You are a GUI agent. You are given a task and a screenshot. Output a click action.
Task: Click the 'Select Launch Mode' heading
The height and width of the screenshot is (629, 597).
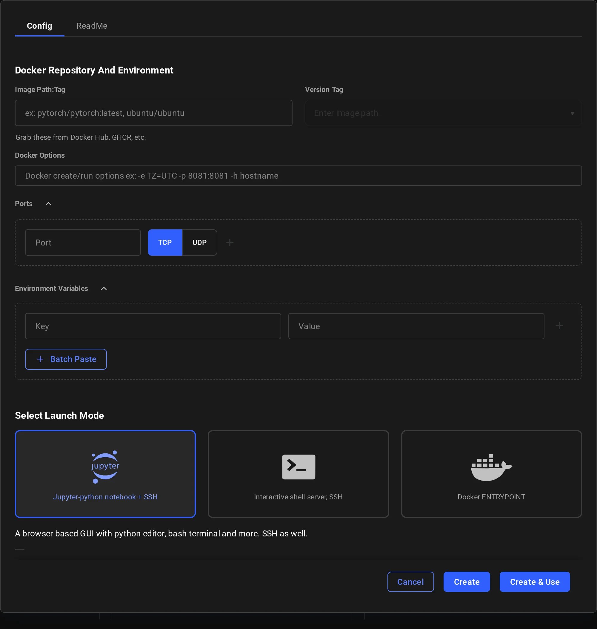59,415
